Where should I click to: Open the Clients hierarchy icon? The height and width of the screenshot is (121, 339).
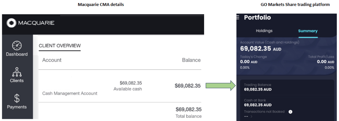pyautogui.click(x=17, y=72)
